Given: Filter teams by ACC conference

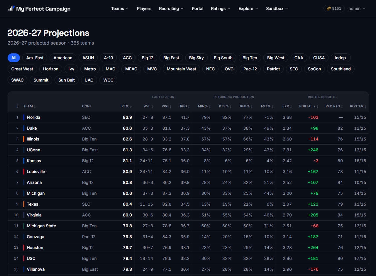Looking at the screenshot, I should tap(127, 58).
